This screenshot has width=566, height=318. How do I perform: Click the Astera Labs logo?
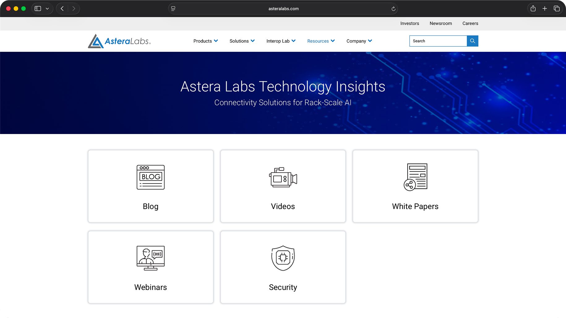click(119, 41)
